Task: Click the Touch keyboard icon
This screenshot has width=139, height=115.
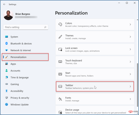Action: coord(60,62)
